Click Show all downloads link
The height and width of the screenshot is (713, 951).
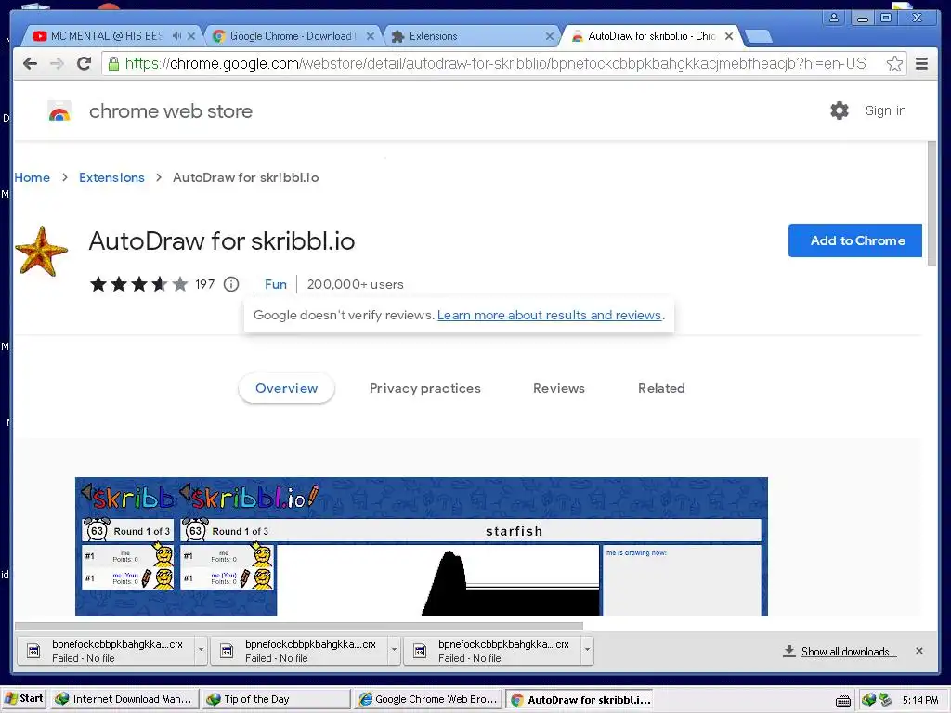point(849,651)
